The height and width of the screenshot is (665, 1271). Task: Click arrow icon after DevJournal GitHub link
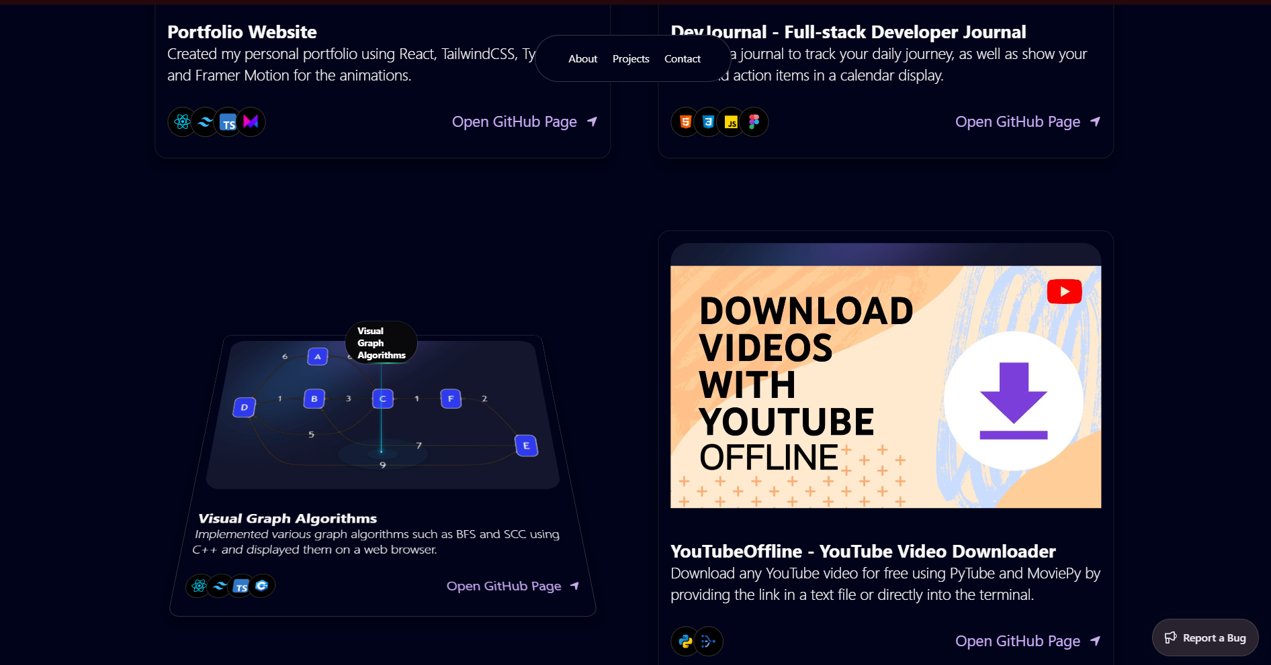(1095, 121)
